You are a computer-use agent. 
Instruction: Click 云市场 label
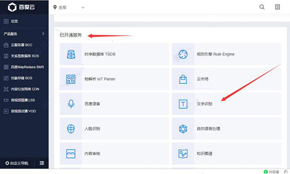pos(203,79)
